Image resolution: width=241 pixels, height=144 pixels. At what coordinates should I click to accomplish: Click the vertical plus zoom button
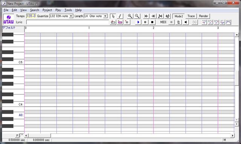click(237, 124)
